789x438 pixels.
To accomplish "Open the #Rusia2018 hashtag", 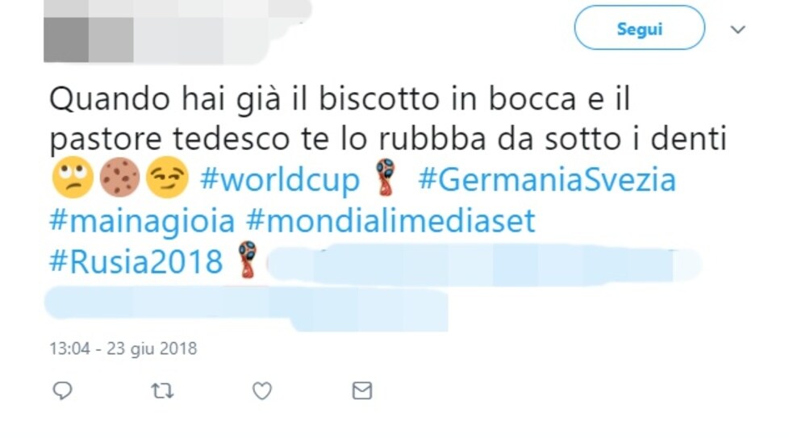I will point(136,261).
